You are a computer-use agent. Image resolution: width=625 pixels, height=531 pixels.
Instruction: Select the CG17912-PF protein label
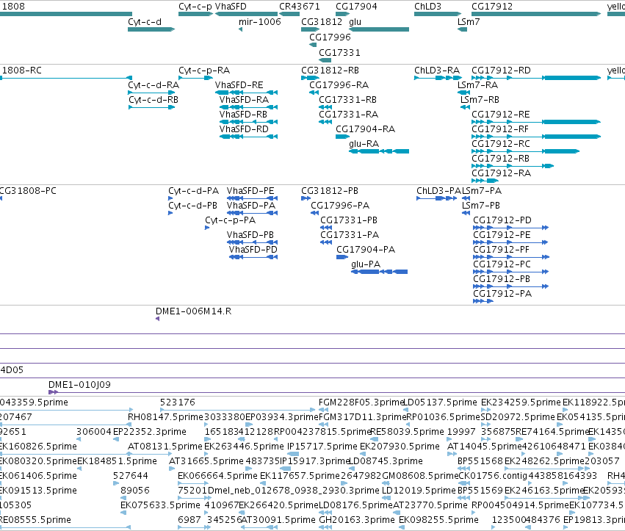coord(502,250)
